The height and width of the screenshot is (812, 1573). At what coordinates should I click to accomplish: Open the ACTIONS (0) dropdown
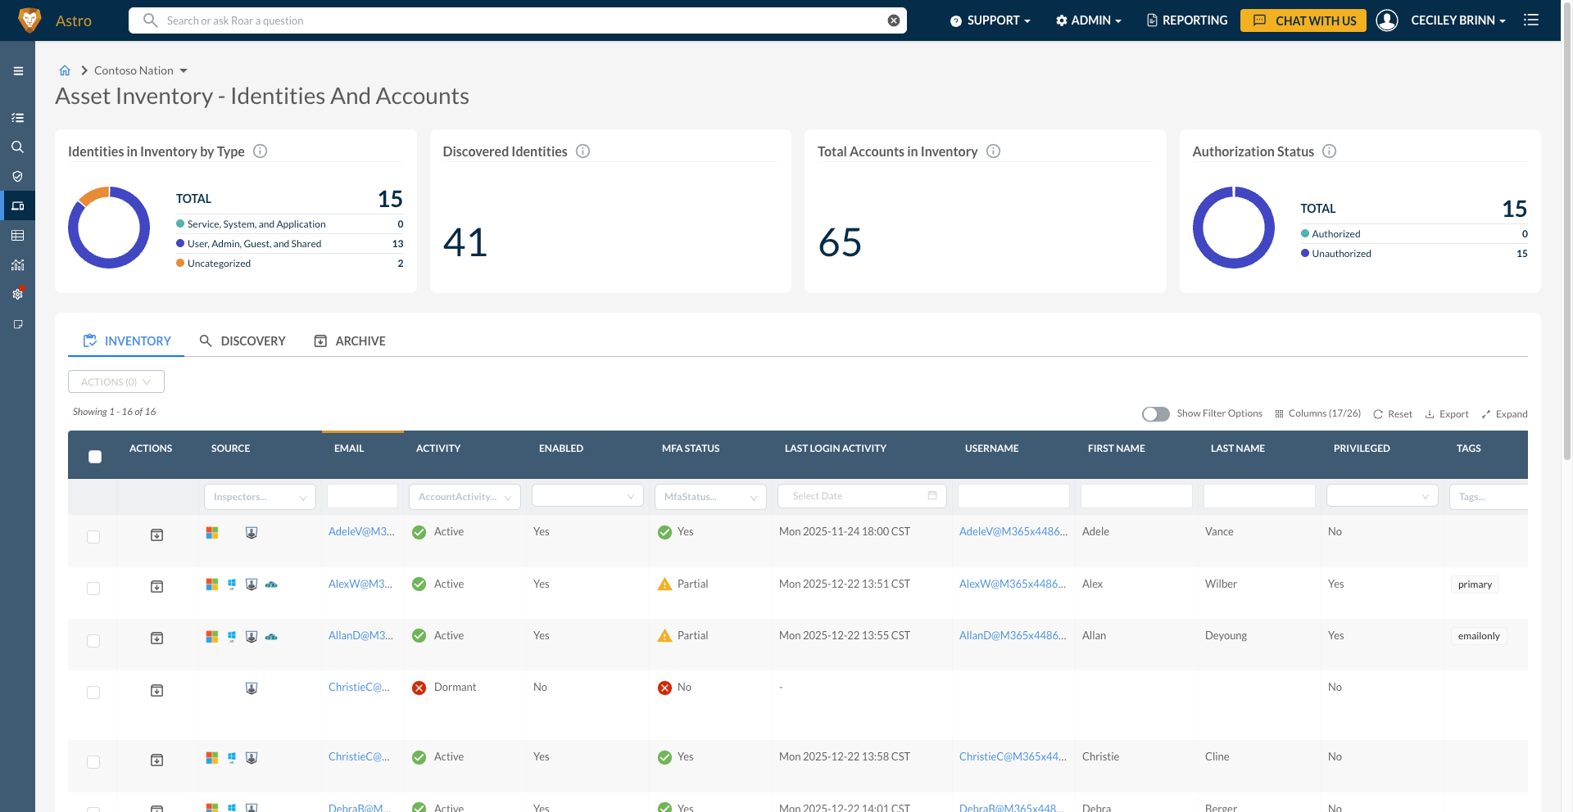(x=116, y=381)
